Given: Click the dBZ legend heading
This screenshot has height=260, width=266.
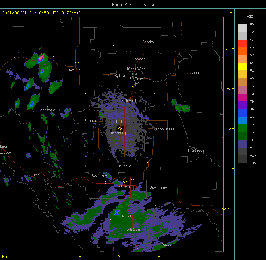Looking at the screenshot, I should (x=250, y=16).
